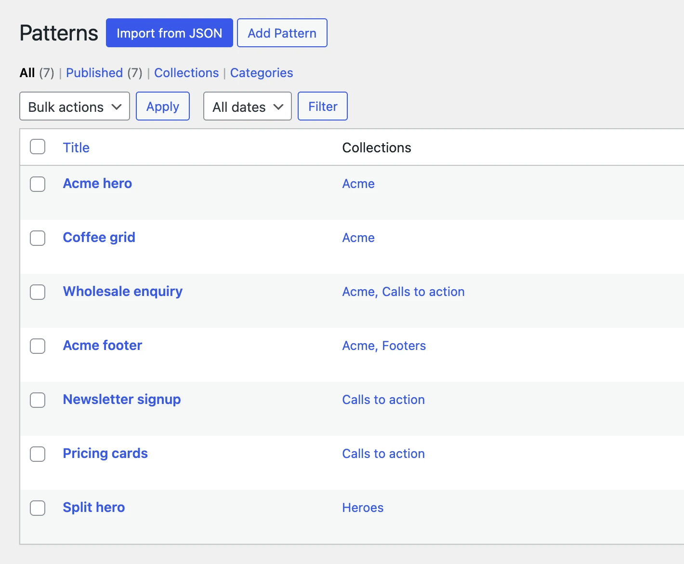Screen dimensions: 684x564
Task: Open the Collections view link
Action: tap(186, 73)
